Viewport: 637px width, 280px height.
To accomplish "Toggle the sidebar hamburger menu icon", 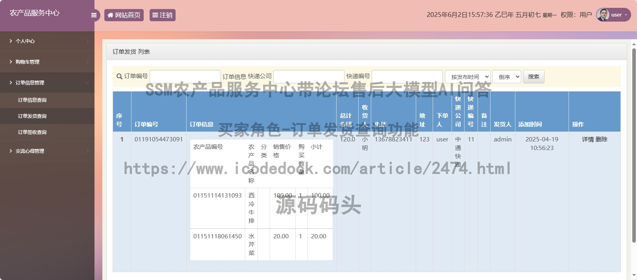I will pos(94,15).
